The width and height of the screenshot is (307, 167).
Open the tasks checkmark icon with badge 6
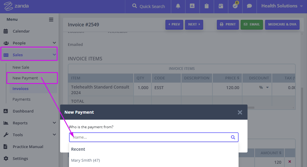click(235, 6)
